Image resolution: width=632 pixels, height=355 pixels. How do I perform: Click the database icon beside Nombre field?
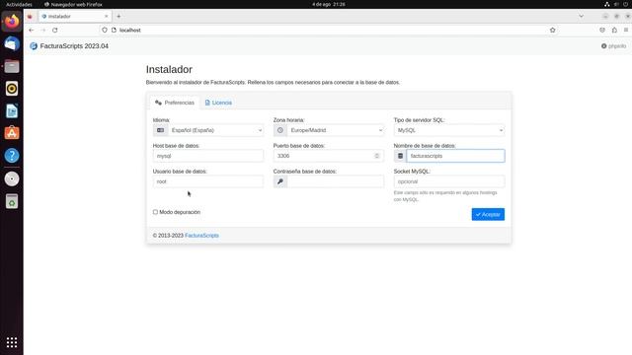point(400,156)
